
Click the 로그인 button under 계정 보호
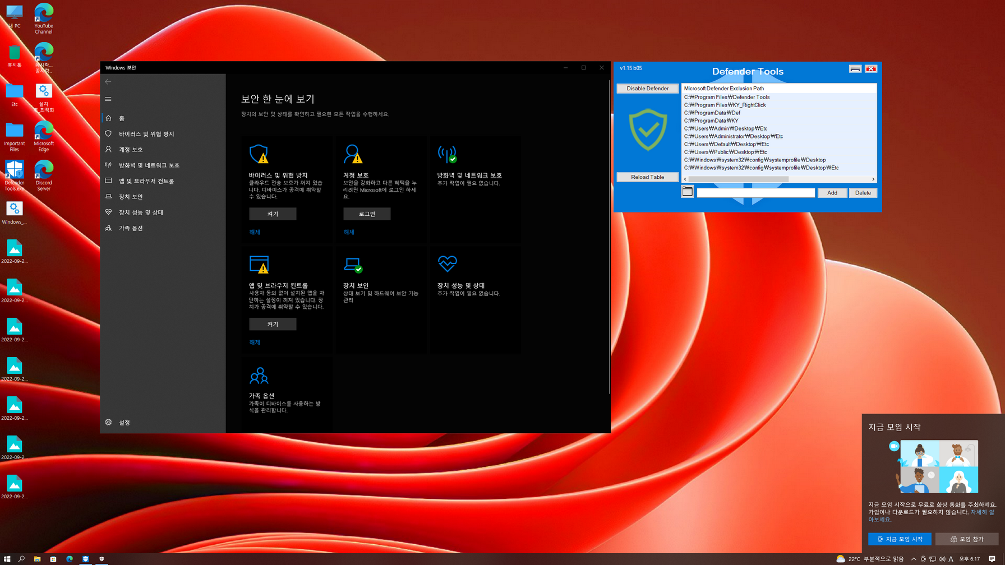(367, 214)
